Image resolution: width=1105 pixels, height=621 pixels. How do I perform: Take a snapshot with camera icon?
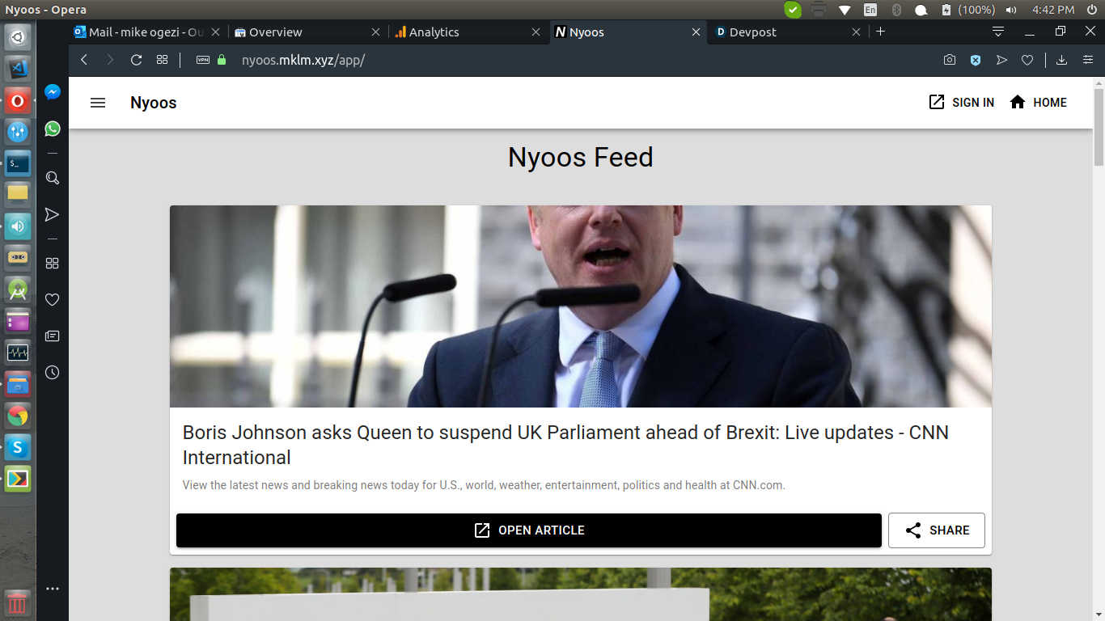tap(950, 60)
